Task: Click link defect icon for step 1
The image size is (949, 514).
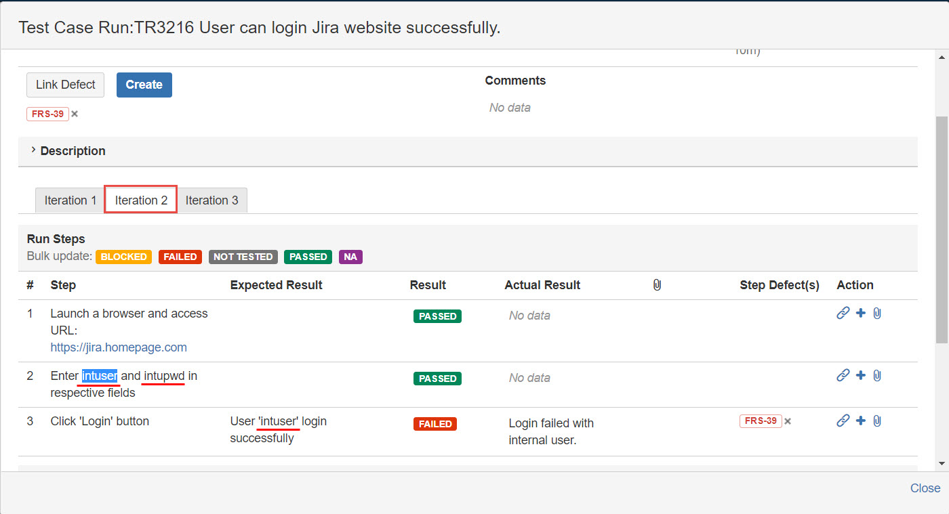Action: [843, 313]
